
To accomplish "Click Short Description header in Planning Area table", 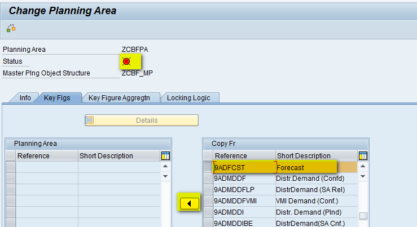I will 118,156.
